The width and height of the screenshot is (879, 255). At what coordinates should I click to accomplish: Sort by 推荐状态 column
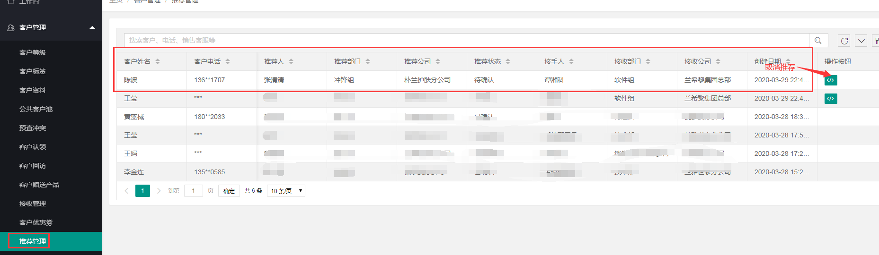pos(508,61)
